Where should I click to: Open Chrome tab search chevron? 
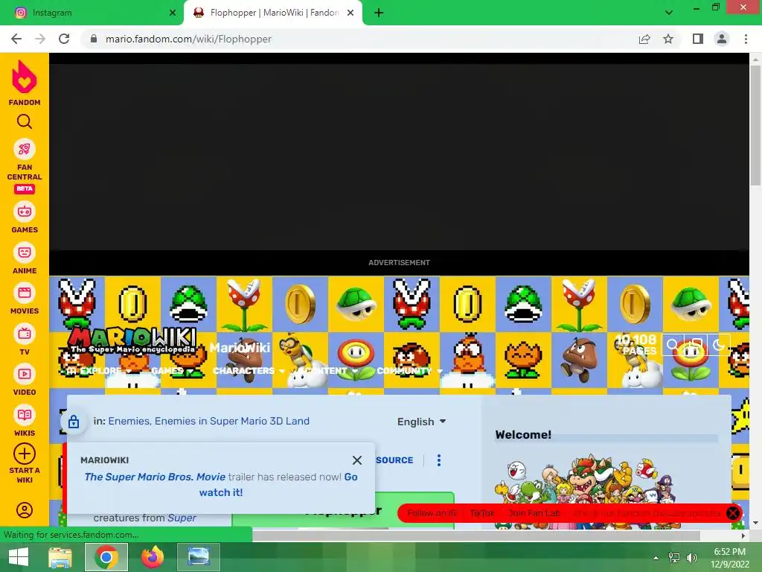669,13
